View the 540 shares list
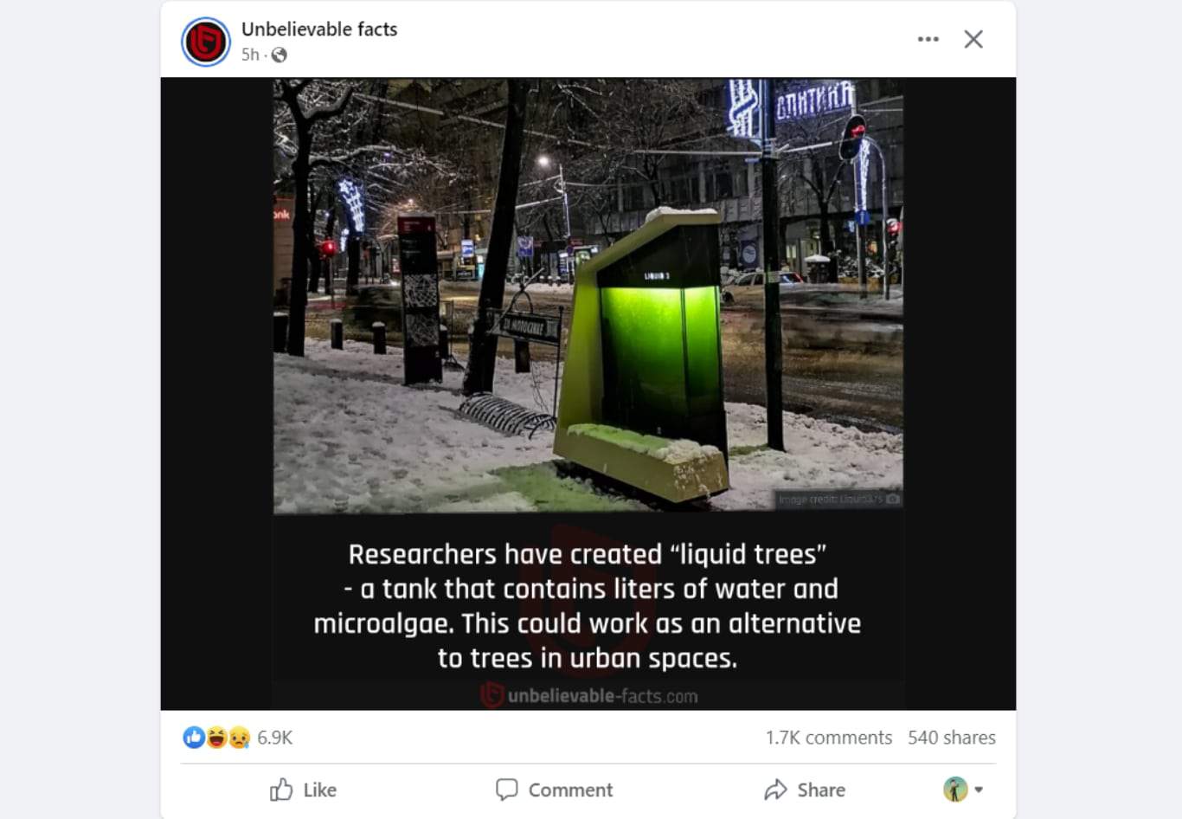 (952, 738)
